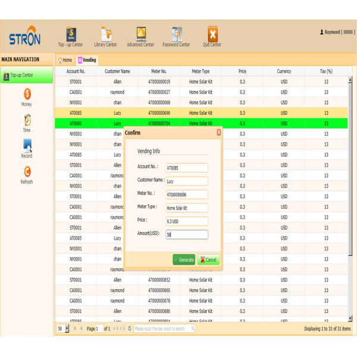This screenshot has width=357, height=357.
Task: Click the Quit Center icon
Action: (212, 35)
